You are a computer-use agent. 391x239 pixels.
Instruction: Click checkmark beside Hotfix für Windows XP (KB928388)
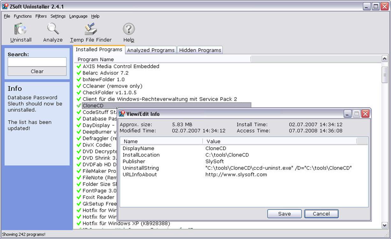click(79, 223)
